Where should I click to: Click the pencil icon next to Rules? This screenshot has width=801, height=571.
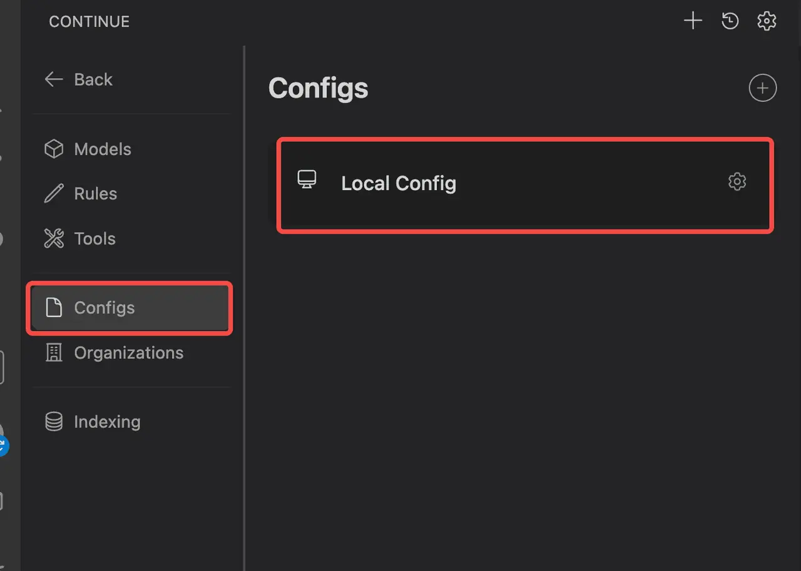pyautogui.click(x=54, y=194)
